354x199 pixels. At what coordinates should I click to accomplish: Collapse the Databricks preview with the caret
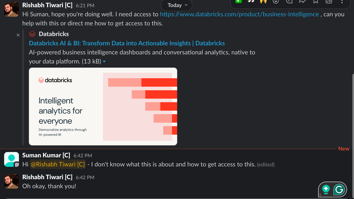pos(104,62)
